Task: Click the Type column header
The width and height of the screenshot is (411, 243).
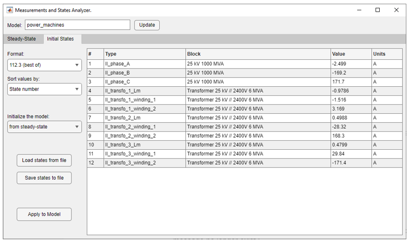Action: 145,54
